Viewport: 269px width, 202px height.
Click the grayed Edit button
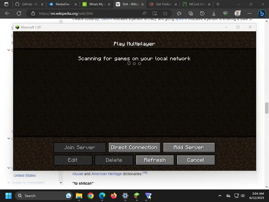pos(73,160)
